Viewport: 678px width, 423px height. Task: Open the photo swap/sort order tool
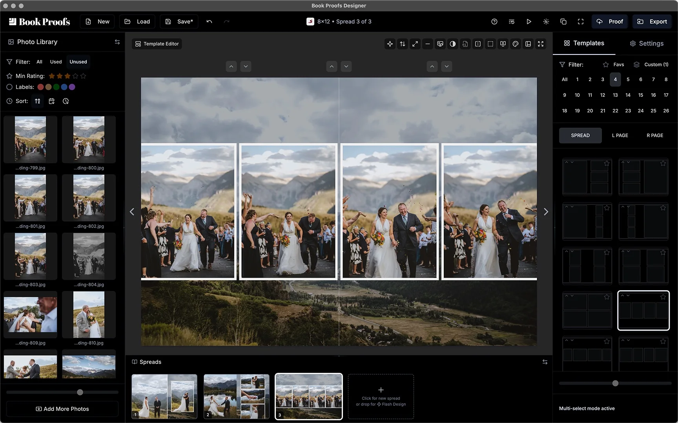pyautogui.click(x=403, y=43)
